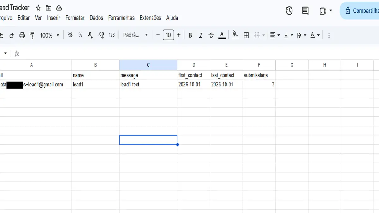Click the selected cell's blue fill handle
This screenshot has width=379, height=213.
point(177,145)
